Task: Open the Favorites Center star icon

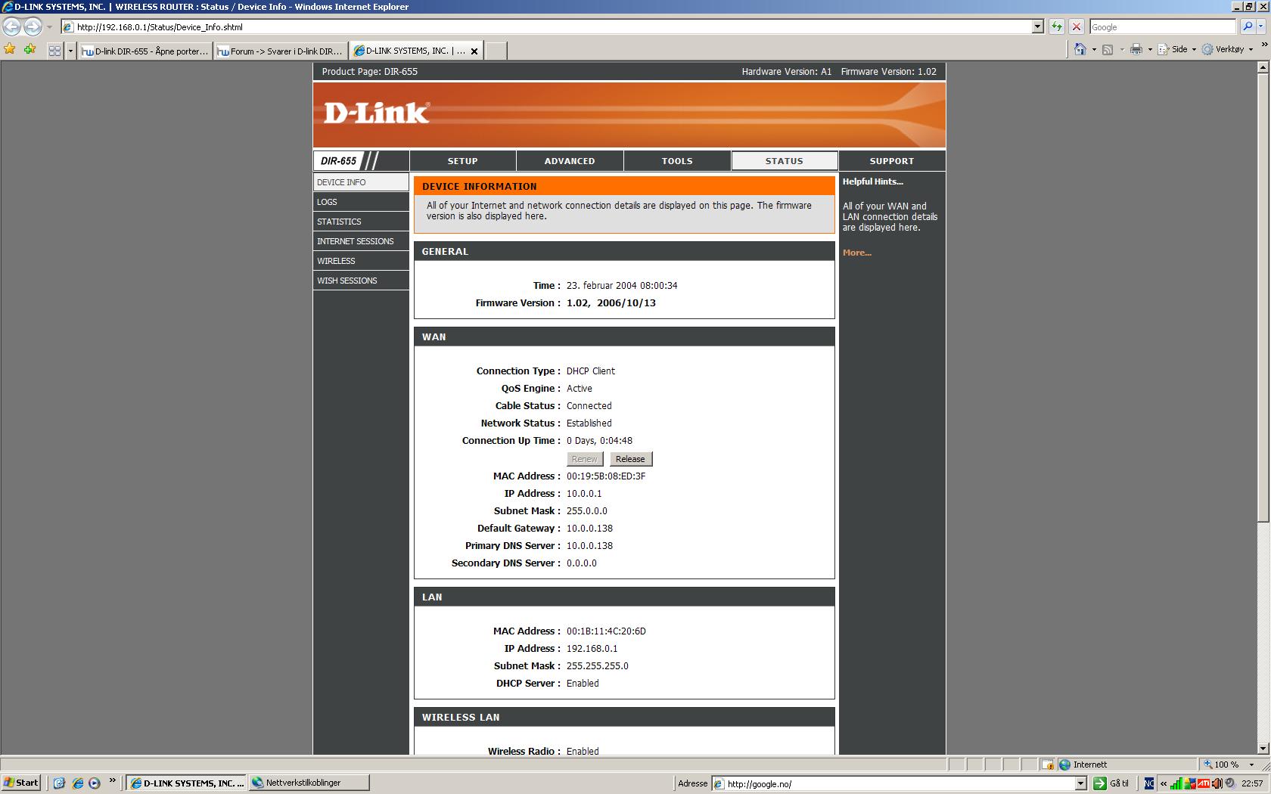Action: [10, 49]
